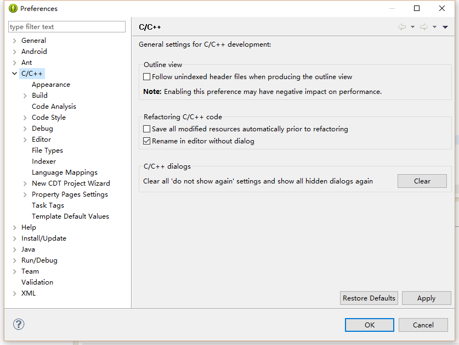Click the forward navigation arrow icon
This screenshot has height=345, width=459.
click(x=424, y=27)
